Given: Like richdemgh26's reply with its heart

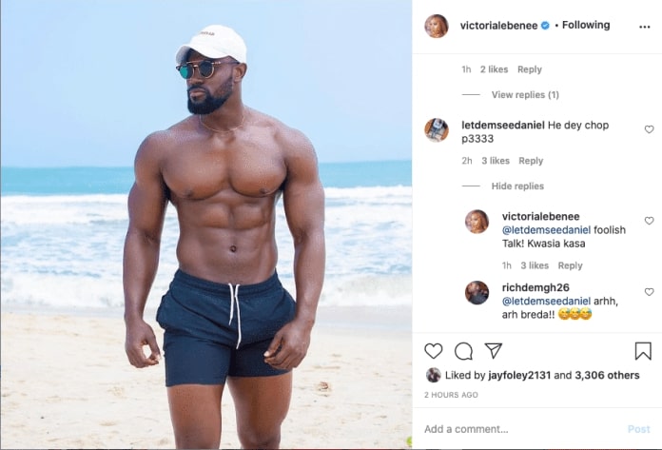Looking at the screenshot, I should click(649, 292).
